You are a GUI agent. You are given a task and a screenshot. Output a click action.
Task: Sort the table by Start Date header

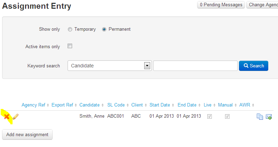click(160, 105)
